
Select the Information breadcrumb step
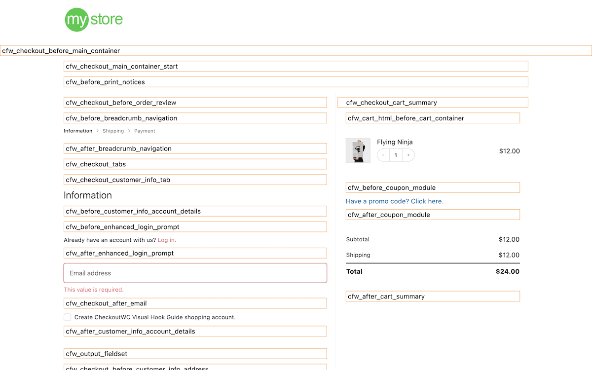tap(78, 131)
